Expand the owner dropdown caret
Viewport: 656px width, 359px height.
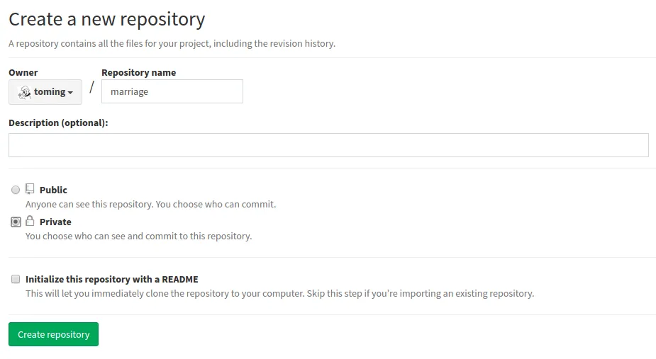click(x=71, y=93)
